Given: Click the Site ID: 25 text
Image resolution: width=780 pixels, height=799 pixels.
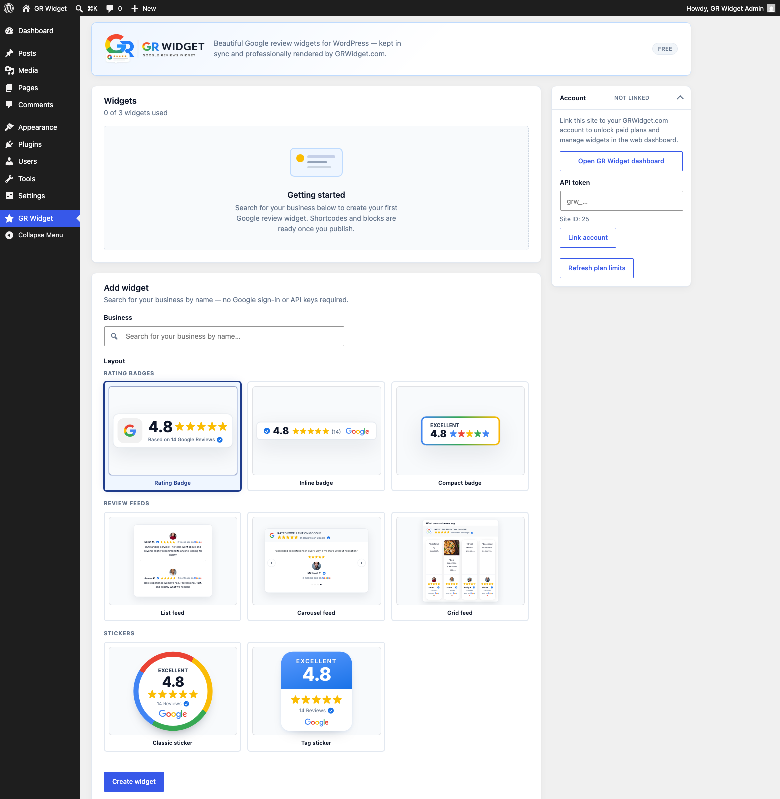Looking at the screenshot, I should point(574,219).
